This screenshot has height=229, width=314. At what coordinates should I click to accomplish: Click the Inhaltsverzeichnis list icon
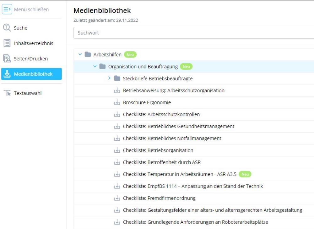click(7, 43)
